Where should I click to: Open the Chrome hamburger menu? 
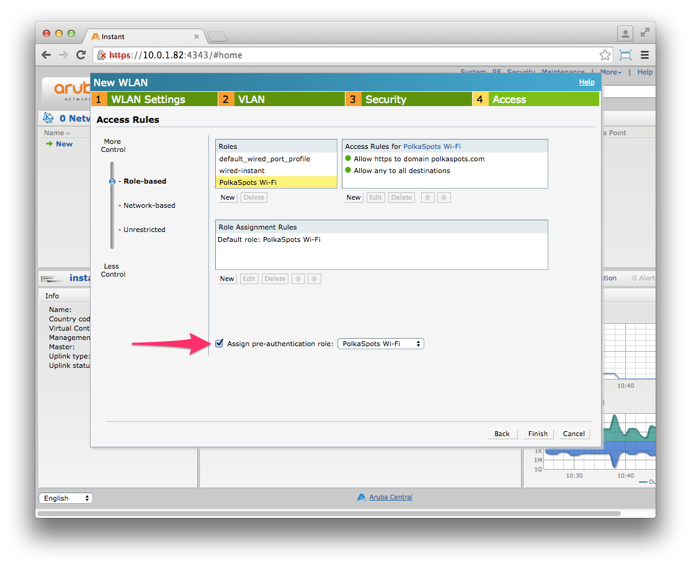[x=644, y=55]
